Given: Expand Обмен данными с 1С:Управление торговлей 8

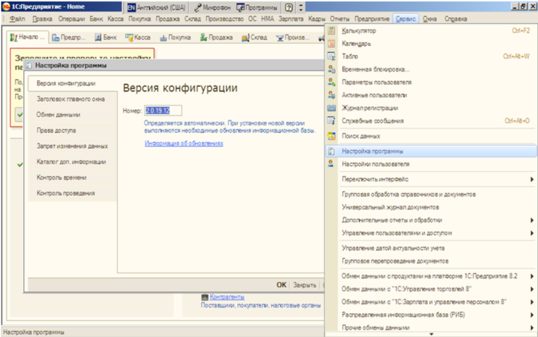Looking at the screenshot, I should (532, 289).
